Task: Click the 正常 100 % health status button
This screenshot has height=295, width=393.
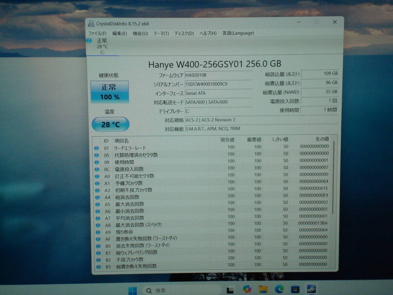Action: click(x=109, y=92)
